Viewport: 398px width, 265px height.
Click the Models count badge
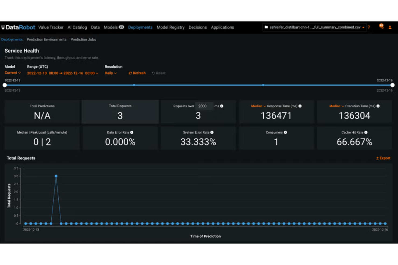tap(122, 27)
